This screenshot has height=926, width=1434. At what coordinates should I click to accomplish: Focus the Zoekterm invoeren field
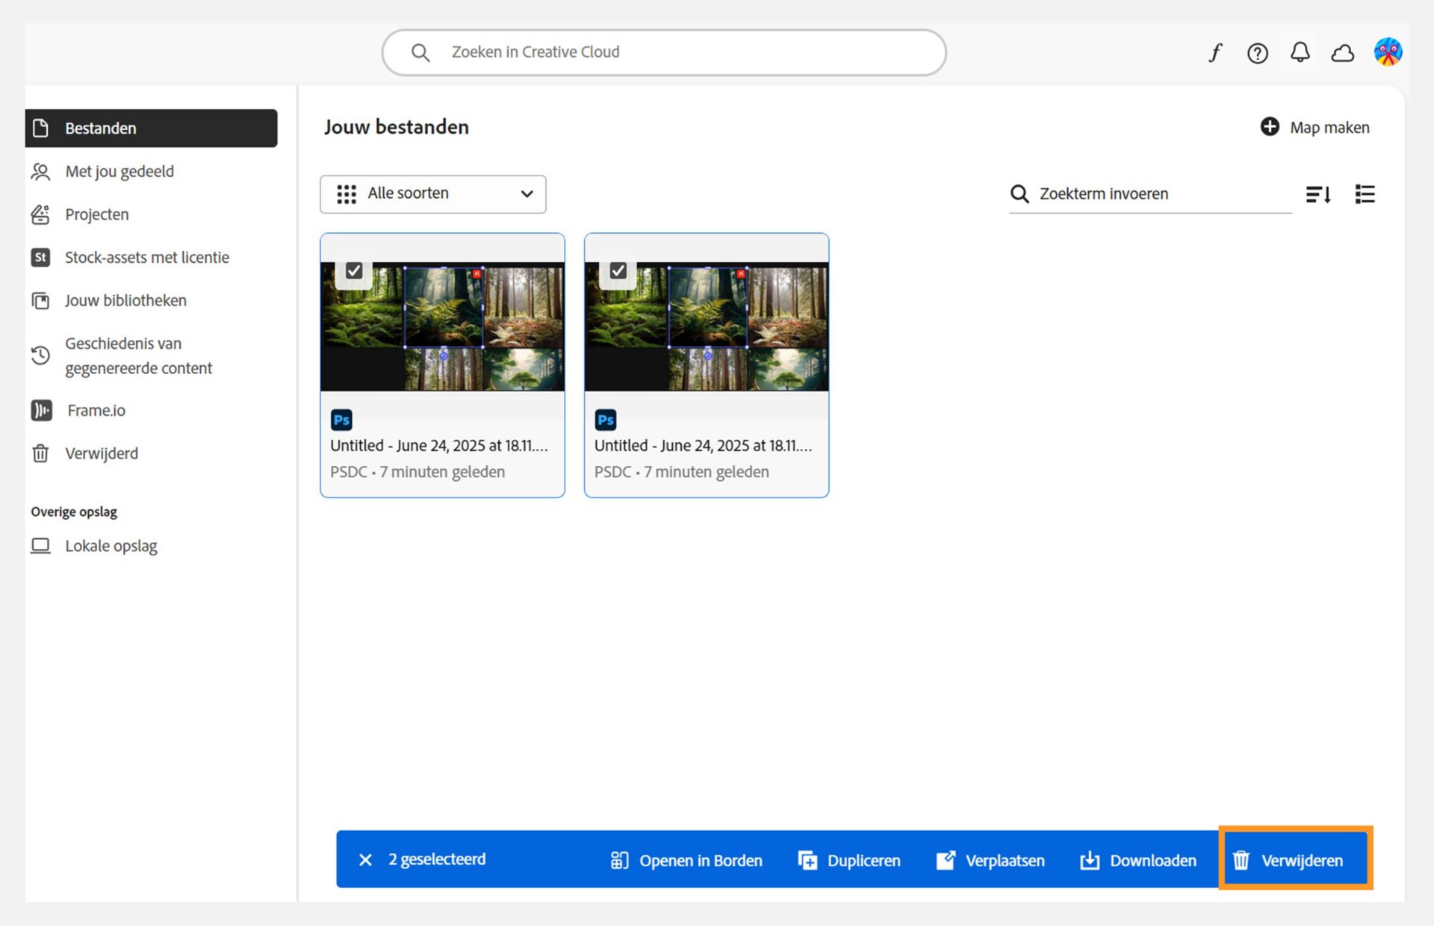tap(1150, 194)
